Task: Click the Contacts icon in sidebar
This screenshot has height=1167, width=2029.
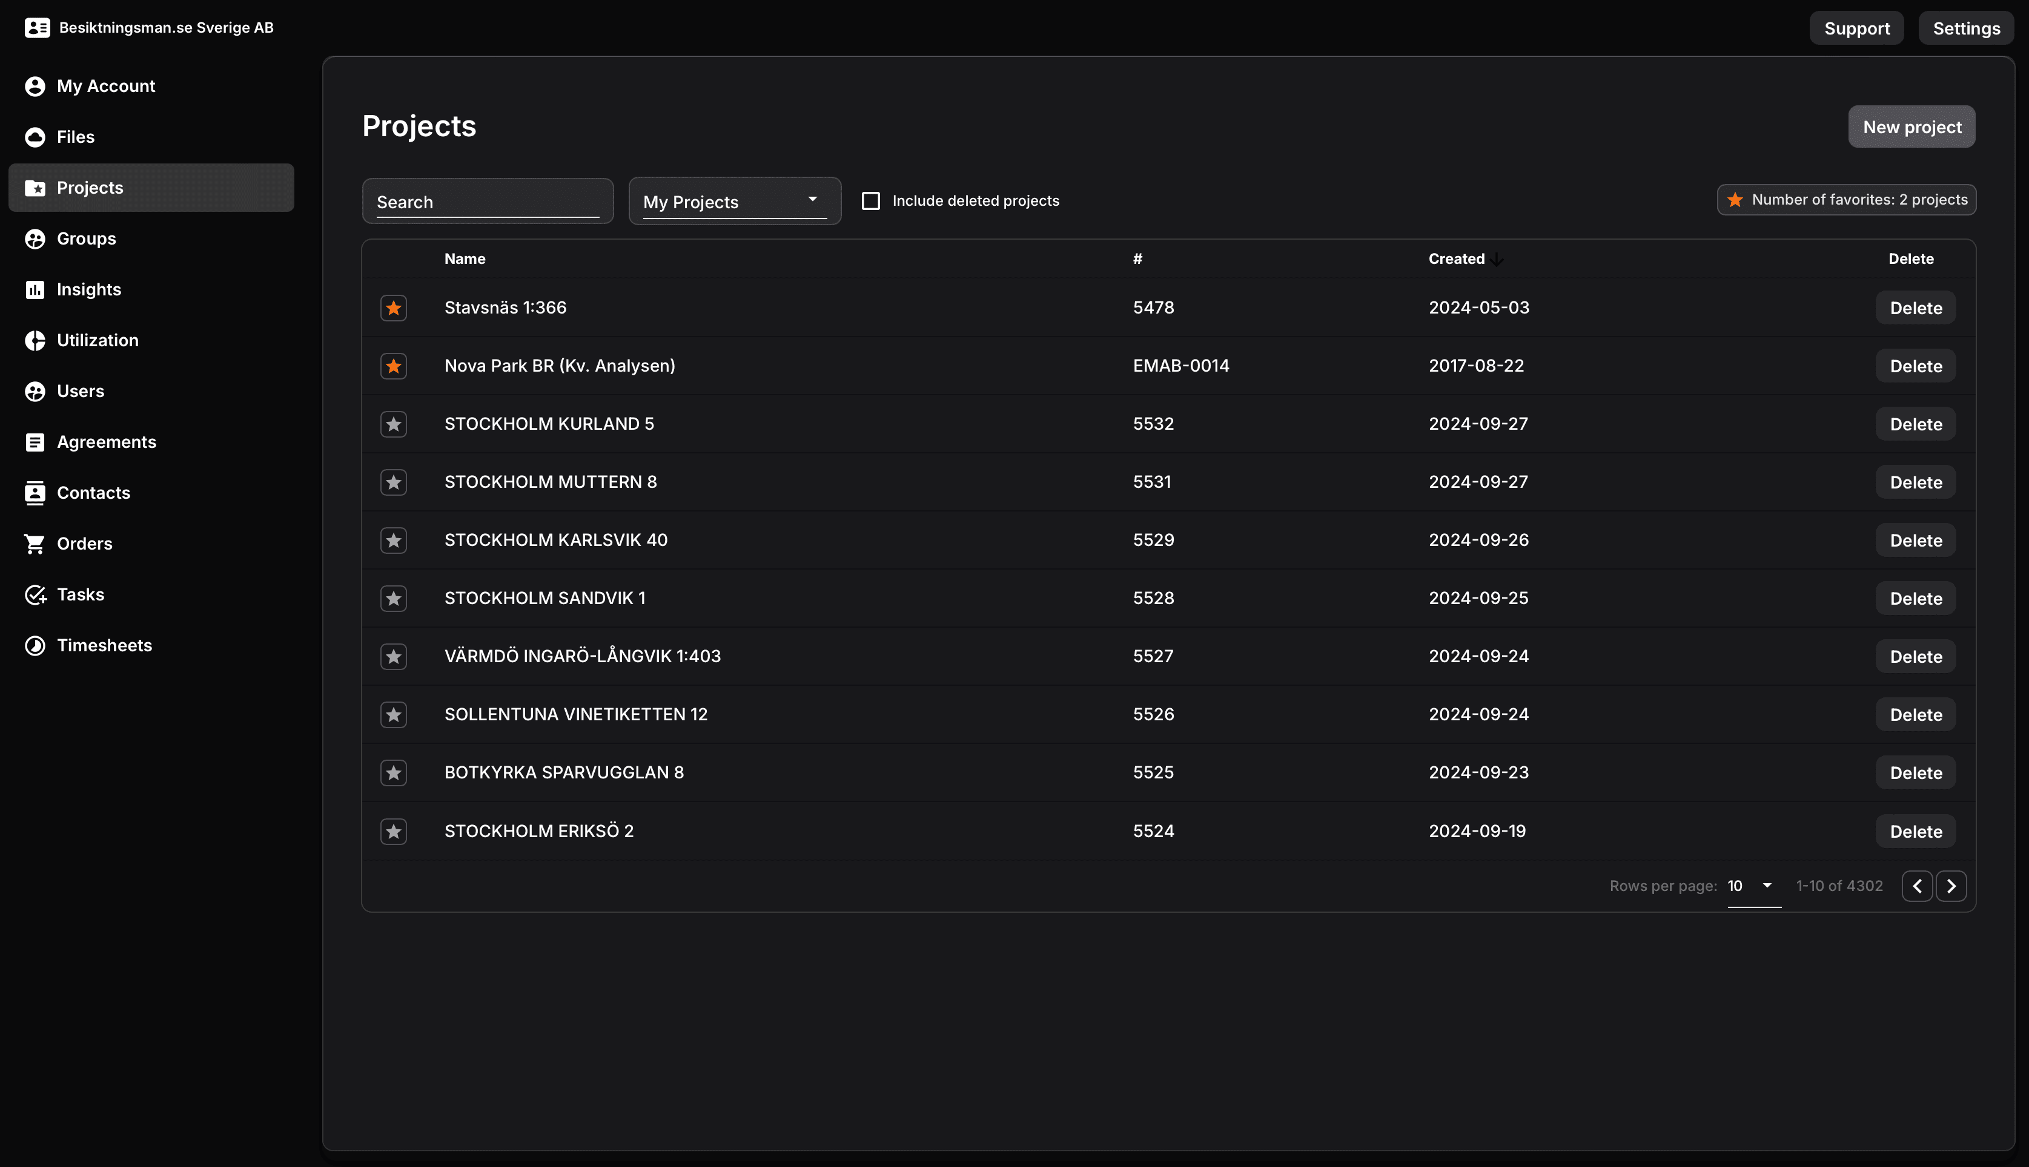Action: (x=35, y=491)
